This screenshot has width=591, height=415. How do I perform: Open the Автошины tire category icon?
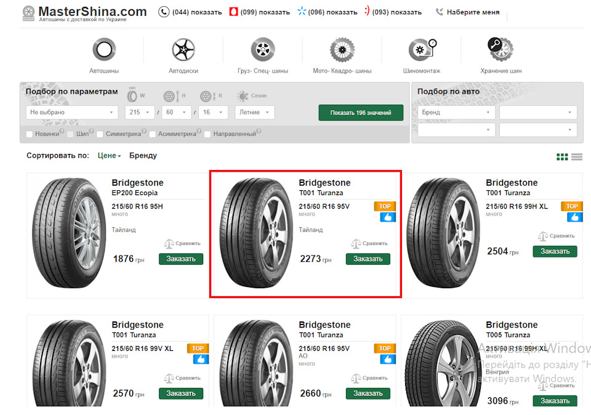[105, 49]
